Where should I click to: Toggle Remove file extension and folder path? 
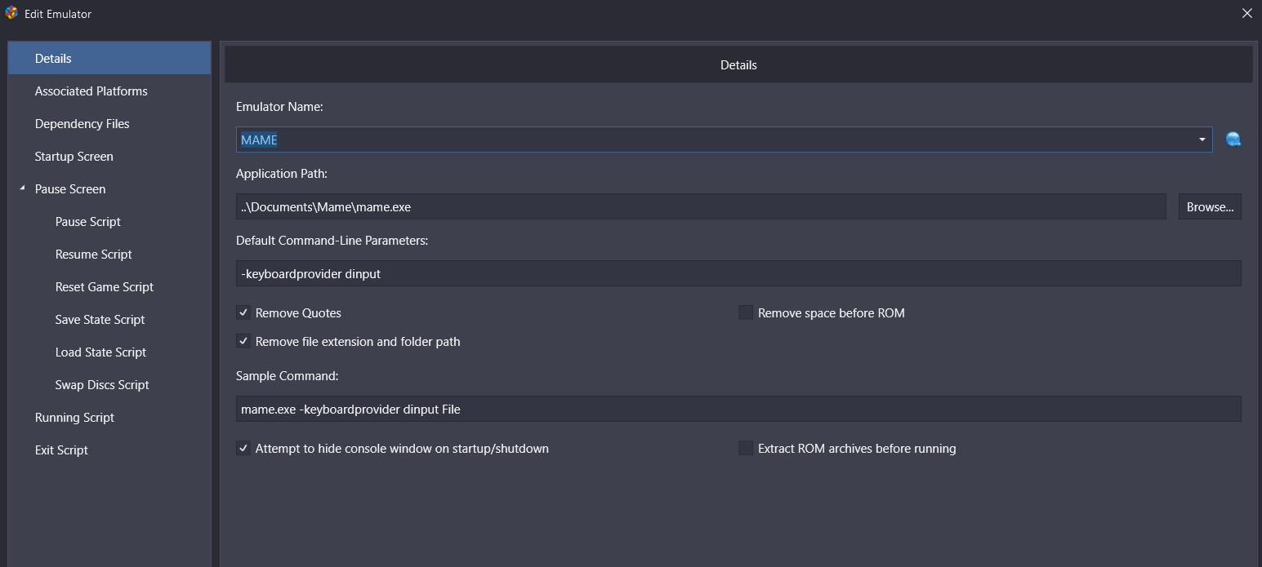(243, 341)
